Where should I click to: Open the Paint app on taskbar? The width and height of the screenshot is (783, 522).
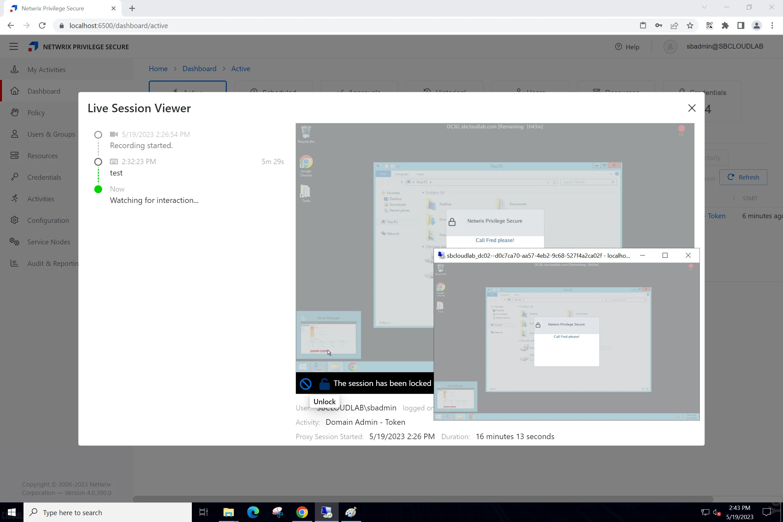click(351, 512)
